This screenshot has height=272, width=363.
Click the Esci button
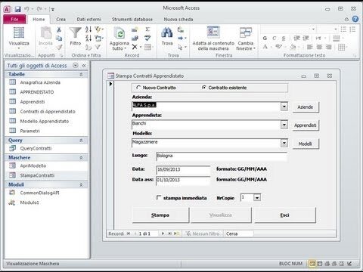[284, 215]
